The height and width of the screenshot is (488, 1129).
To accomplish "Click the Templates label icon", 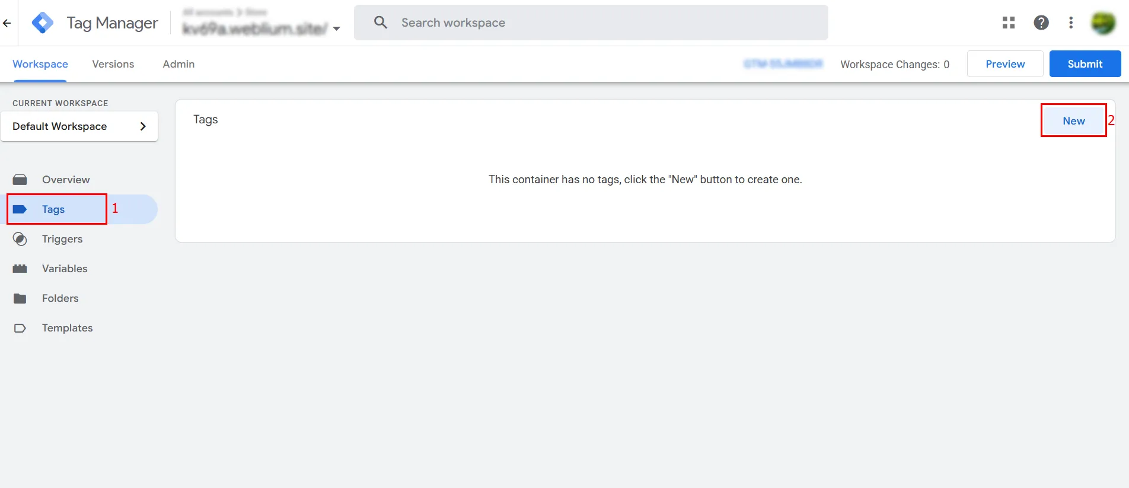I will [x=20, y=328].
